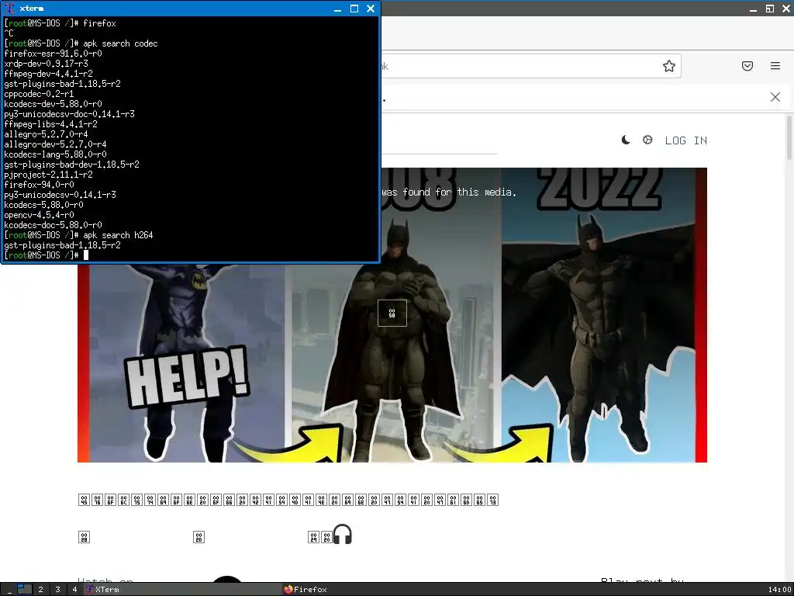Minimize the xterm window
Viewport: 794px width, 596px height.
pos(338,9)
